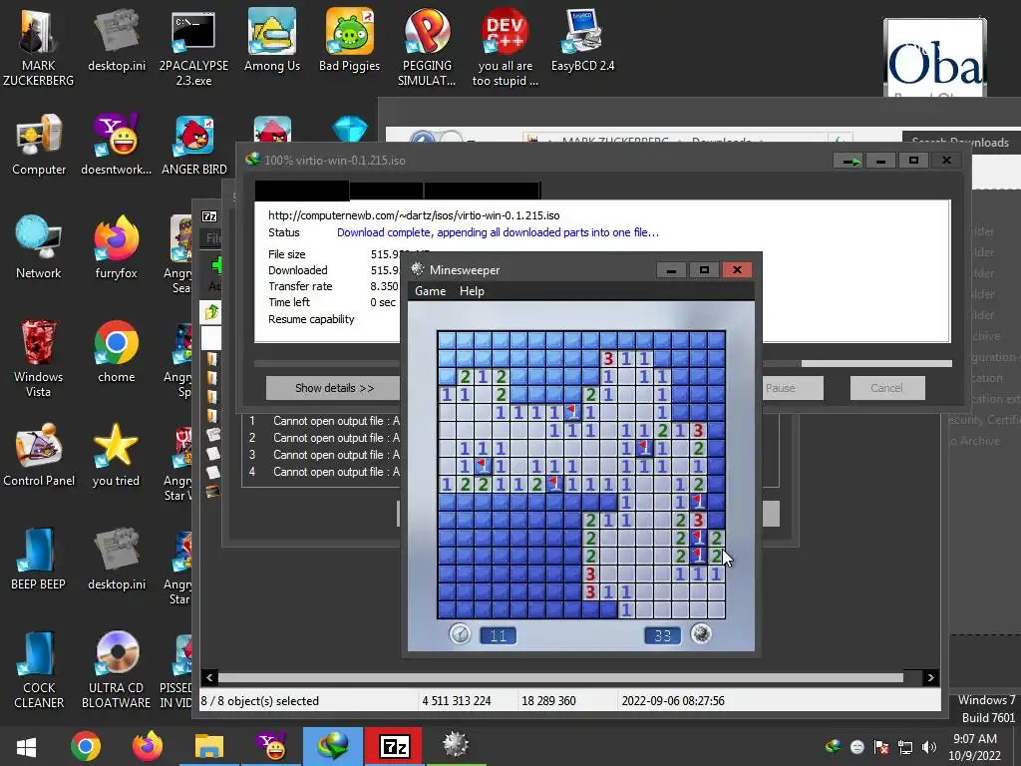Screen dimensions: 1021x766
Task: Click the Minesweeper mines remaining value 33
Action: tap(662, 635)
